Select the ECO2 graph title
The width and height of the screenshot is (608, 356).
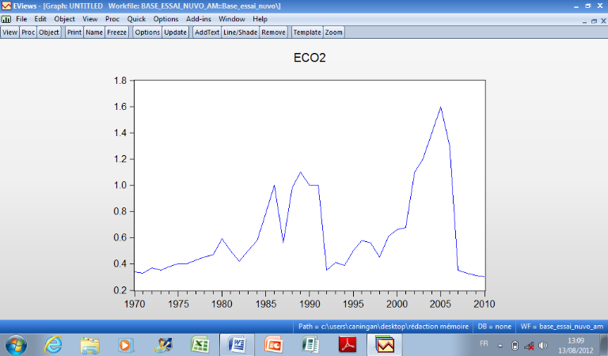click(309, 59)
